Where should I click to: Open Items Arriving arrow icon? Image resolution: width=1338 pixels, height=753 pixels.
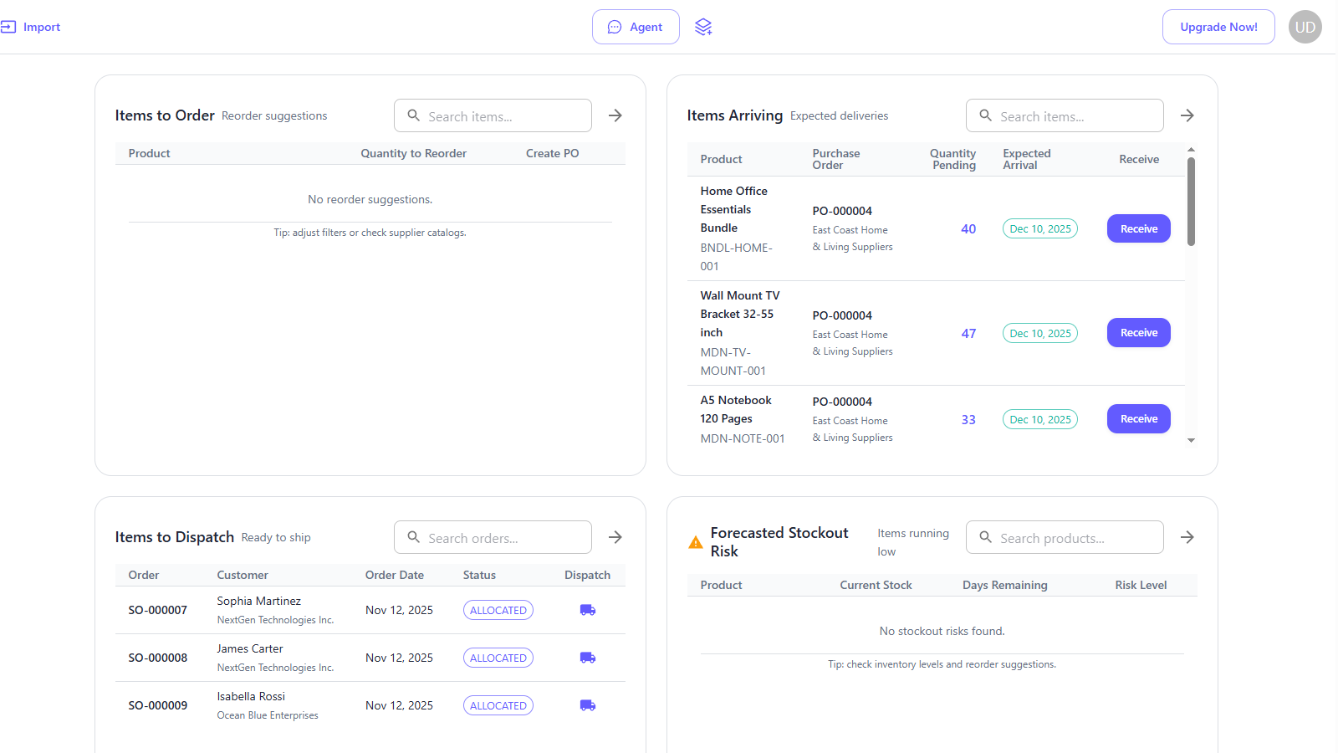click(x=1187, y=115)
